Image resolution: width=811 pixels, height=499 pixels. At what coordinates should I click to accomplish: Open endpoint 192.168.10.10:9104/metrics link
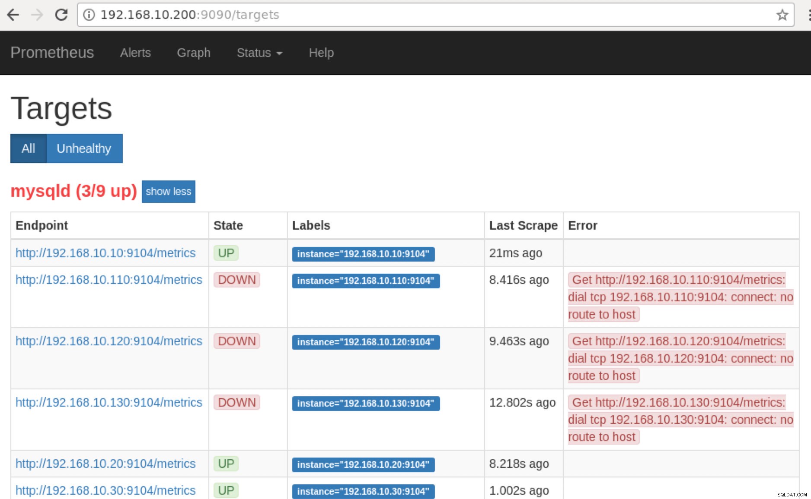[x=105, y=253]
